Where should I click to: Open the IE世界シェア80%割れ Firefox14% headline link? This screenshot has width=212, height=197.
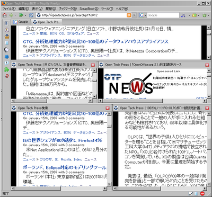63,140
